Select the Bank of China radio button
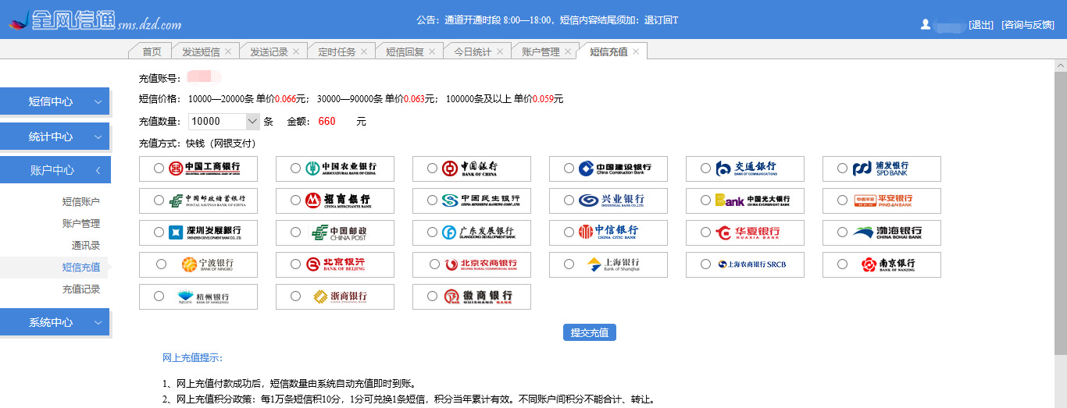Screen dimensions: 1067x408 point(432,168)
